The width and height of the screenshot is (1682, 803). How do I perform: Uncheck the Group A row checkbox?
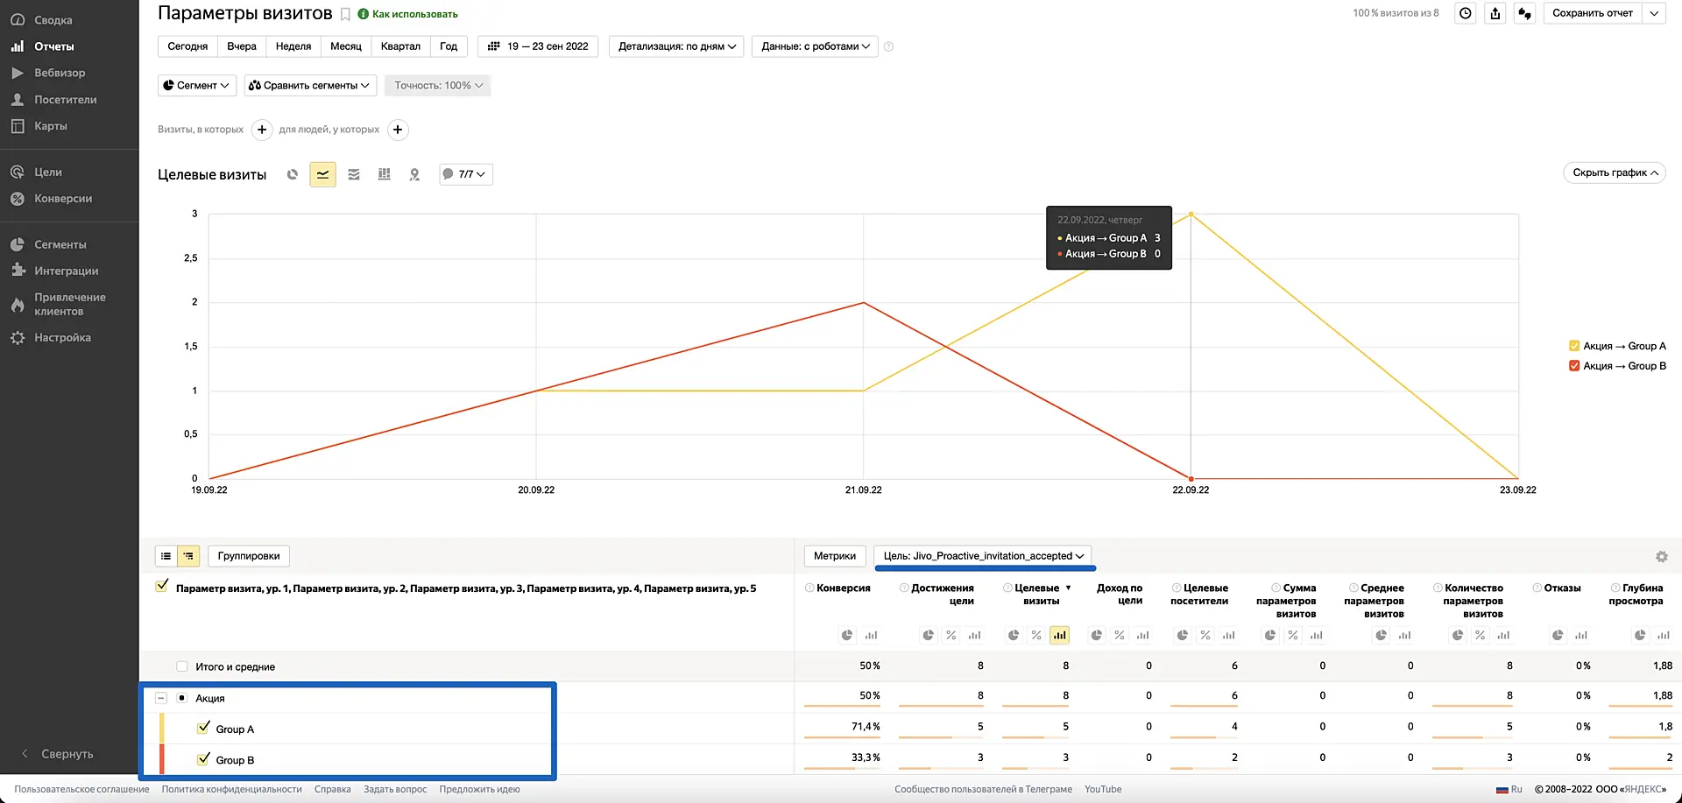204,728
